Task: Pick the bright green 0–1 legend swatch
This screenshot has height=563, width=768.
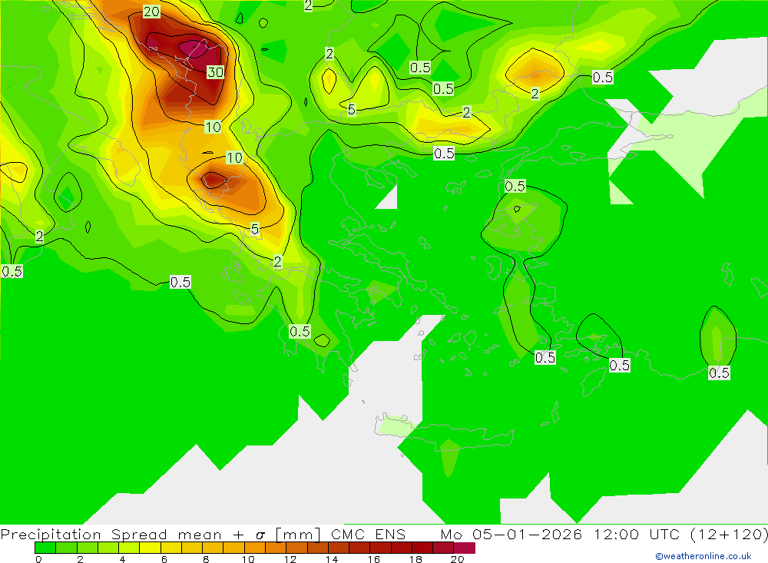Action: coord(45,548)
